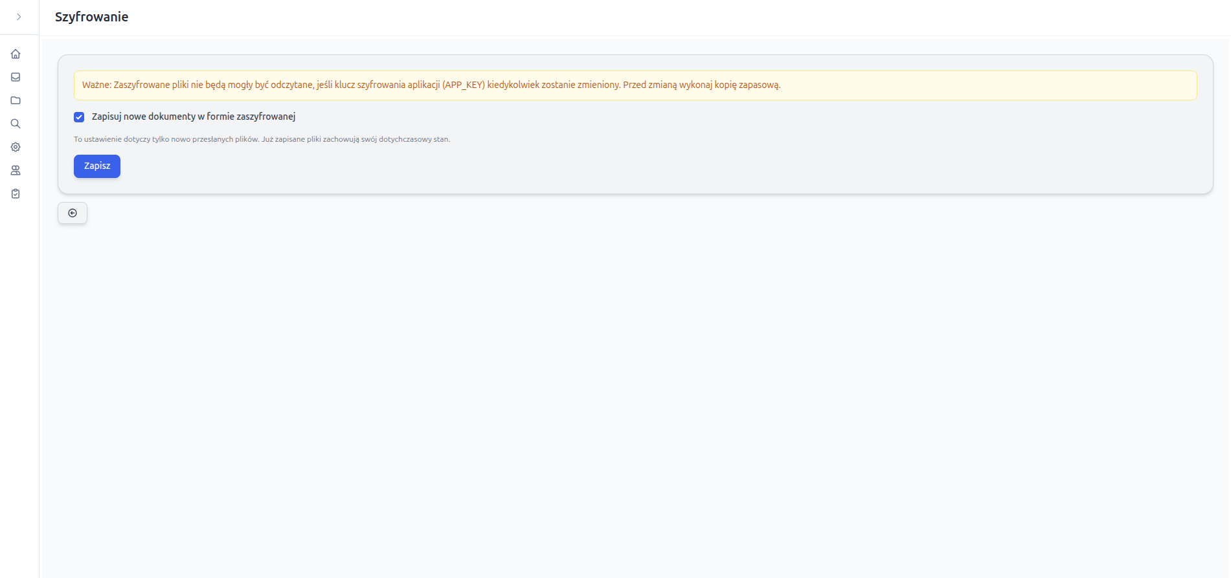
Task: Click the yellow "Ważne" warning message text
Action: coord(431,85)
